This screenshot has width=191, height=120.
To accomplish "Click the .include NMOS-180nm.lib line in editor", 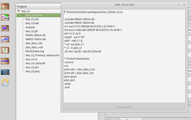I will tap(79, 19).
